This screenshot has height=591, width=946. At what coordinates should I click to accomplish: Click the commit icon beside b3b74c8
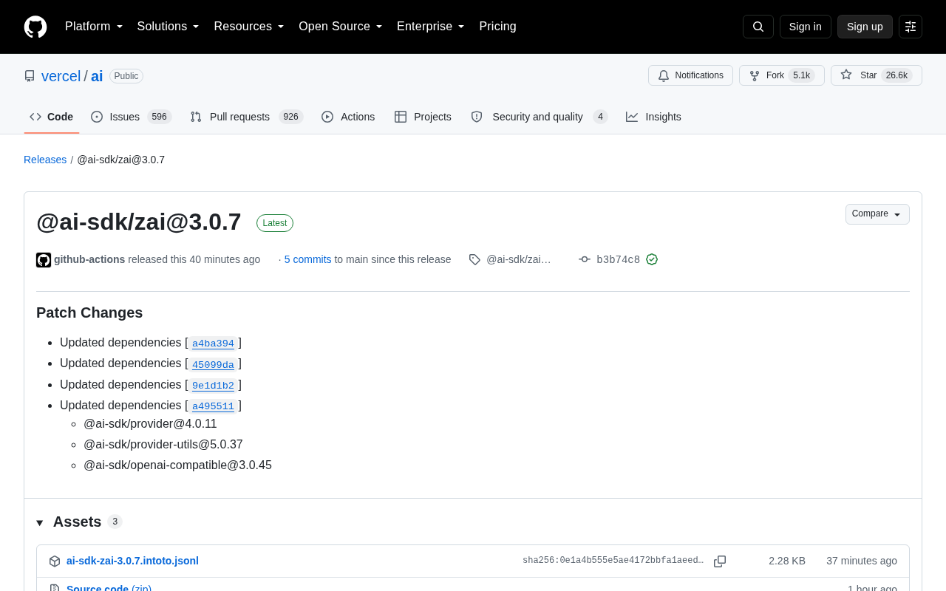click(x=585, y=259)
